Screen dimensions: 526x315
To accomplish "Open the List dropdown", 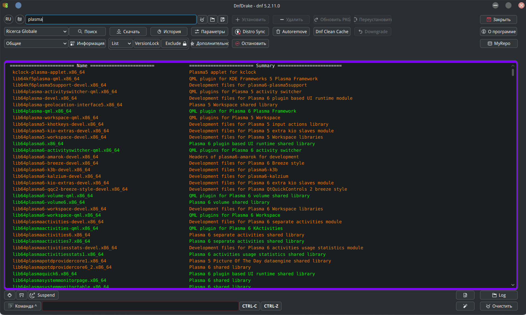I will click(121, 43).
